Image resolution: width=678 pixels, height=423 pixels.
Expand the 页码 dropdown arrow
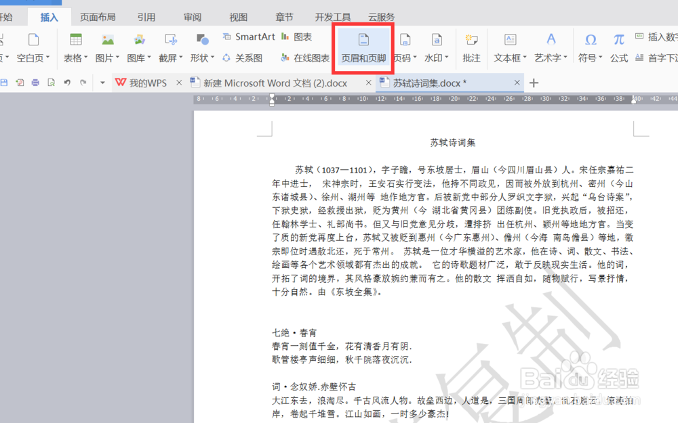pyautogui.click(x=415, y=58)
